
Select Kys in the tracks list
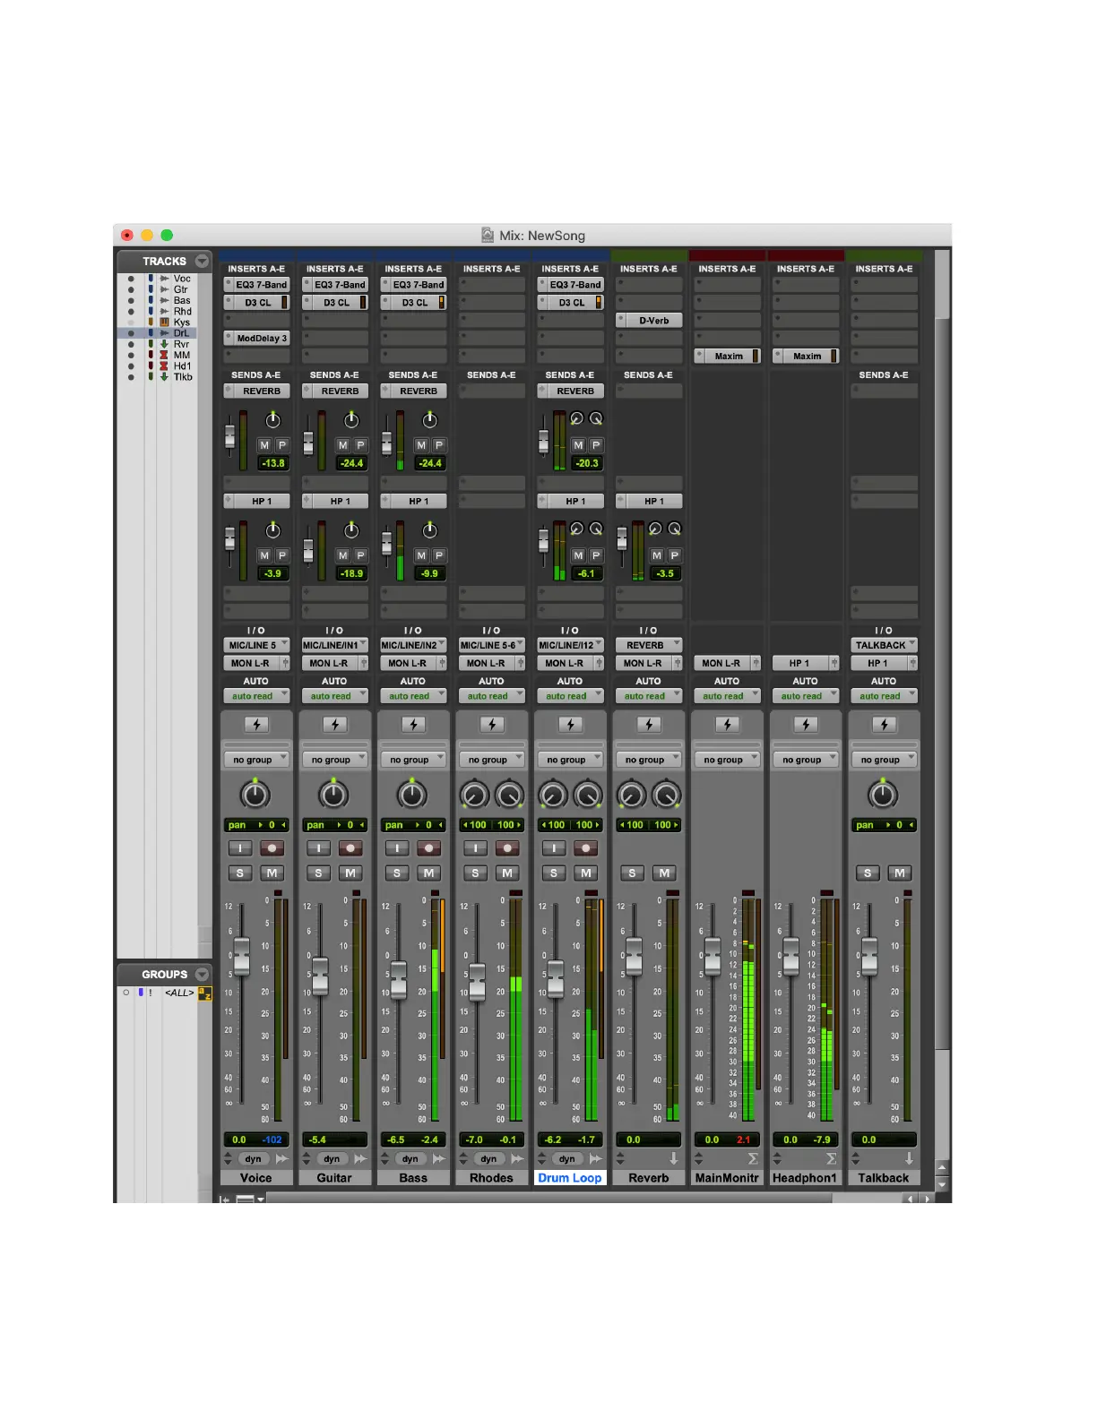(x=182, y=322)
